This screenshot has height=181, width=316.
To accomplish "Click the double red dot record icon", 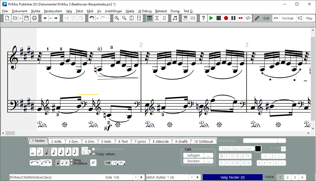I will pyautogui.click(x=241, y=18).
